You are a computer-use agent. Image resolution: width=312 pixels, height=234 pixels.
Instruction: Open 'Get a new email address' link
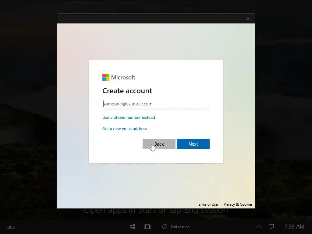(x=125, y=129)
